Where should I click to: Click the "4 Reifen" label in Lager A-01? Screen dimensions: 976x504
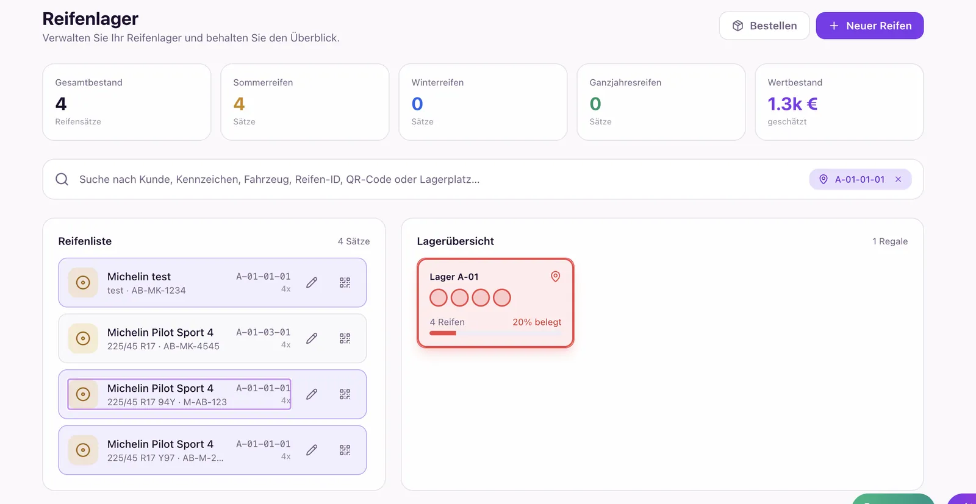[x=447, y=322]
